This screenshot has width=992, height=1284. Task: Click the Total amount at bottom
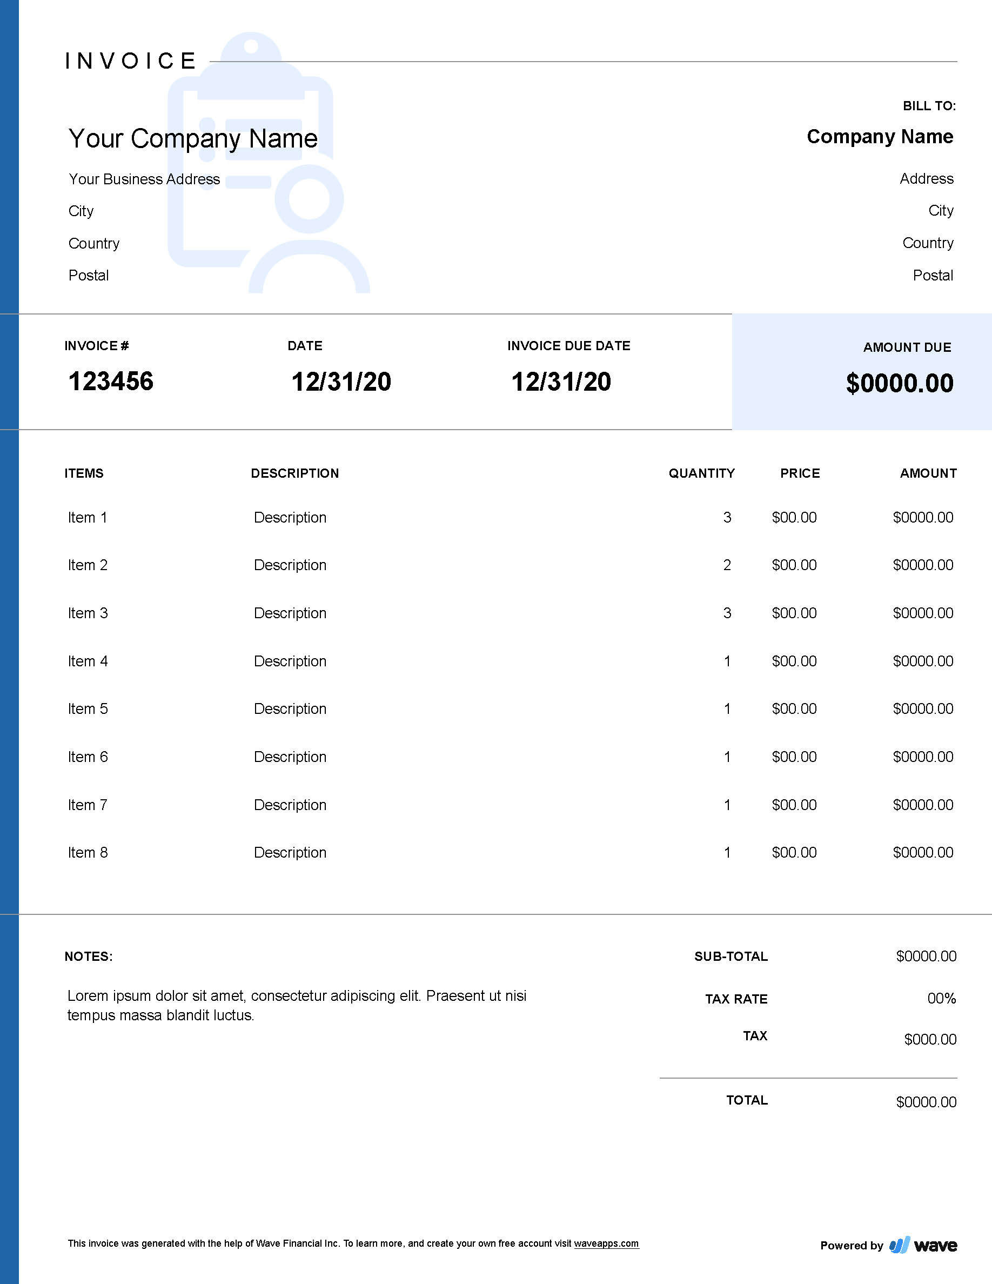[x=926, y=1102]
